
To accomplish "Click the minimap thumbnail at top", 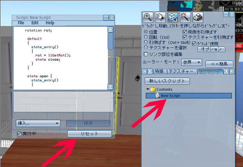I will click(x=193, y=5).
